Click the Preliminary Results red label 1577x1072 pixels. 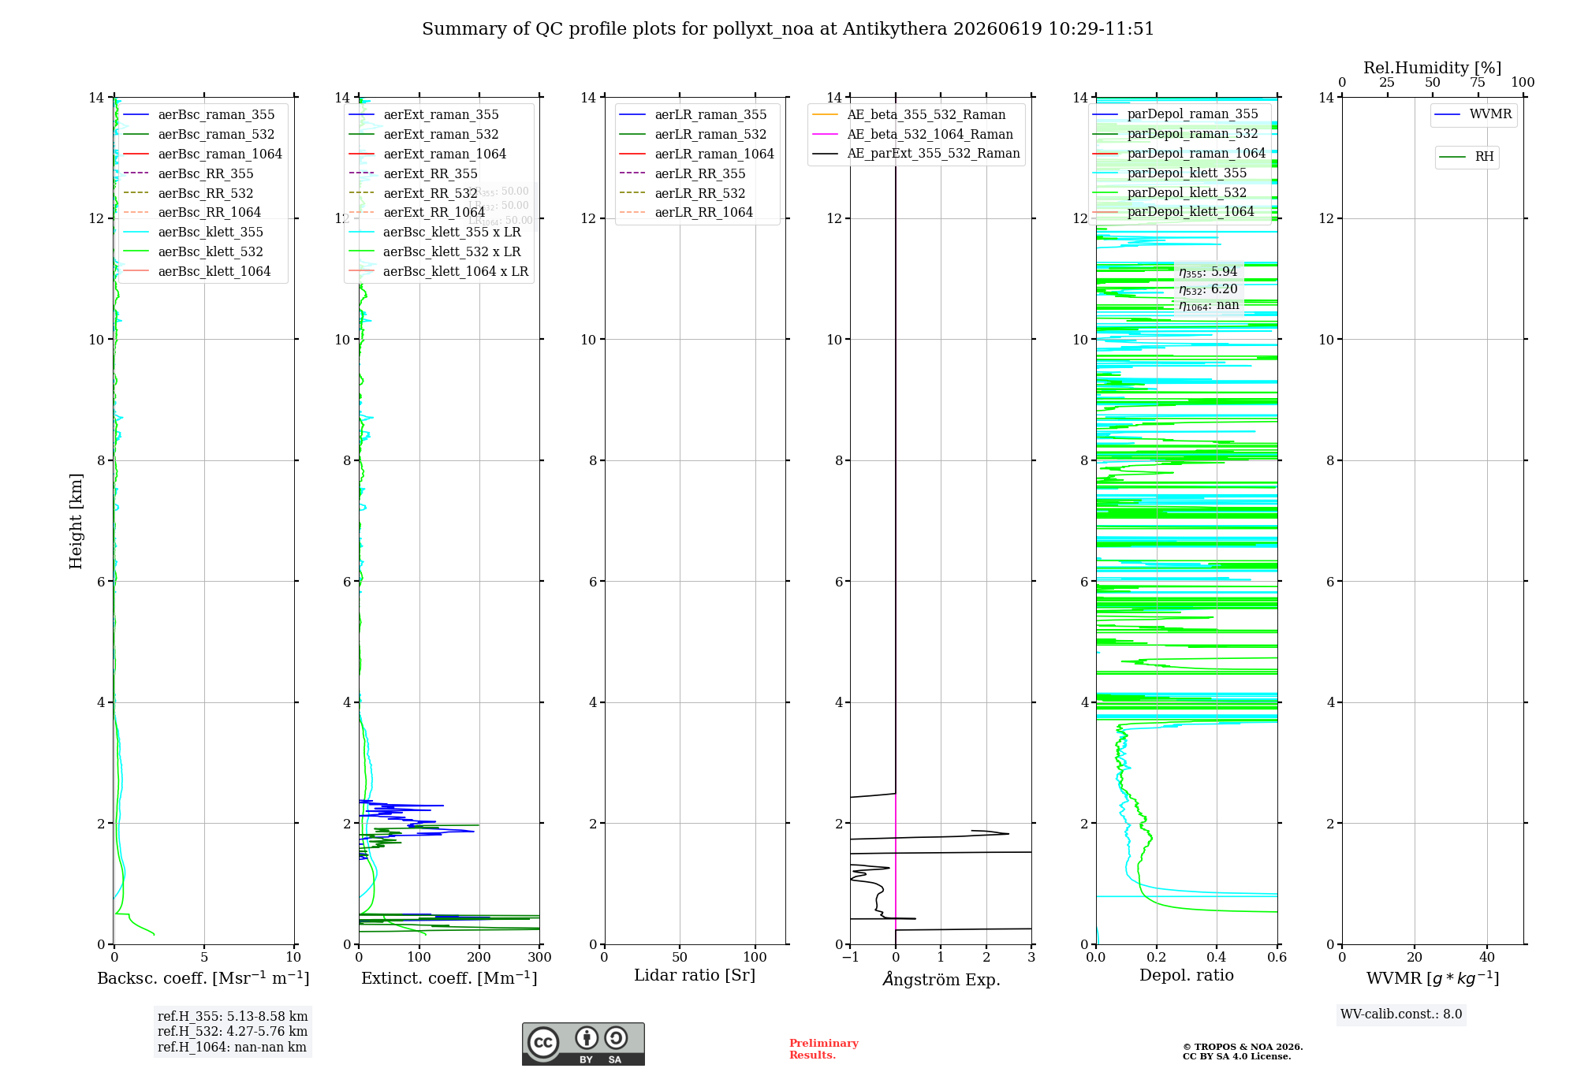coord(824,1049)
